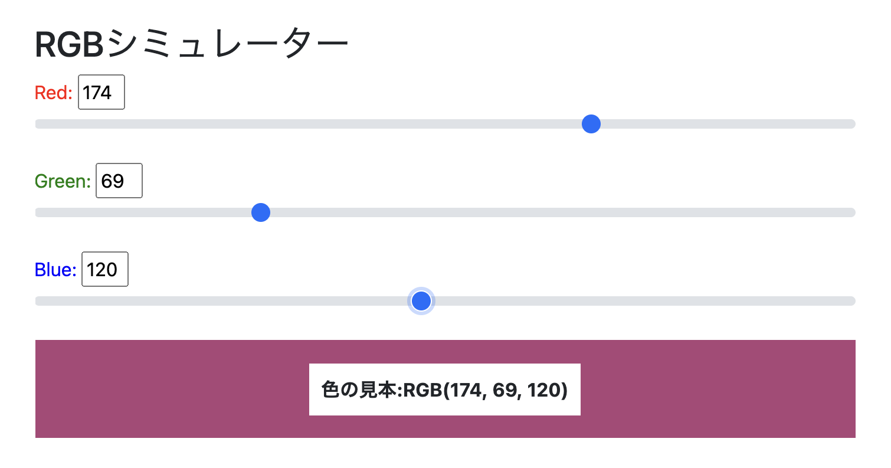891x468 pixels.
Task: Click the left end of the Red slider
Action: pos(40,123)
